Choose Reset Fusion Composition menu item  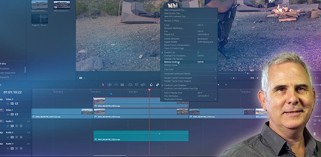coord(188,45)
